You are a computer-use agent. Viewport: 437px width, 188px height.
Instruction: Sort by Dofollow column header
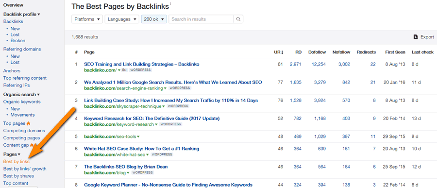click(x=317, y=52)
